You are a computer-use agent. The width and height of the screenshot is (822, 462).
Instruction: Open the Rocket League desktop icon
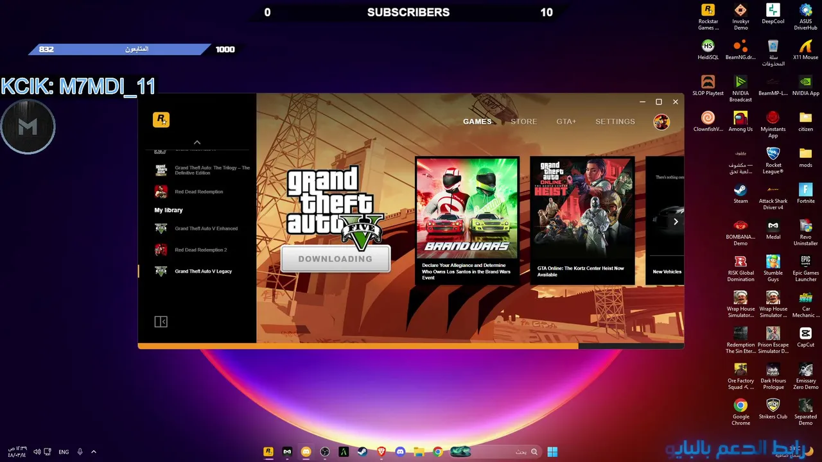[773, 160]
